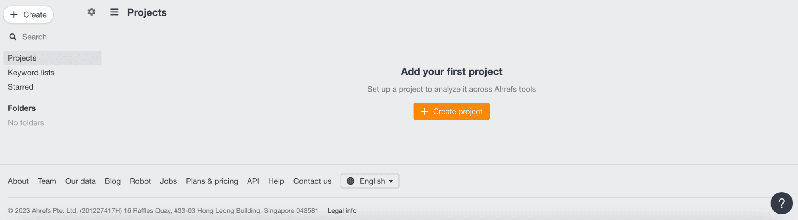798x220 pixels.
Task: Open the help question mark bubble
Action: 781,203
